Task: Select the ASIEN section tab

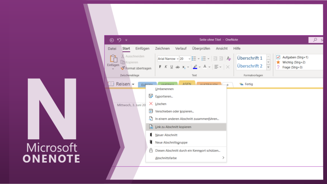Action: pos(187,83)
